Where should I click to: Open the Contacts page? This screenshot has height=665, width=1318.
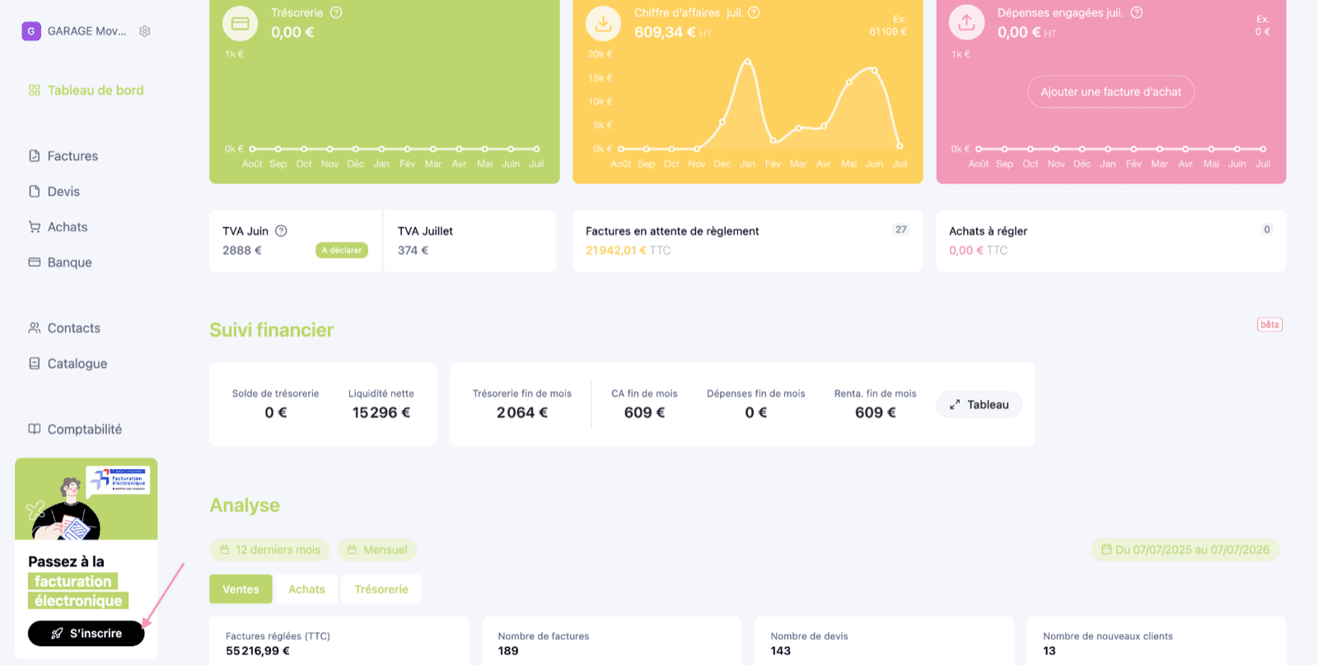tap(74, 328)
